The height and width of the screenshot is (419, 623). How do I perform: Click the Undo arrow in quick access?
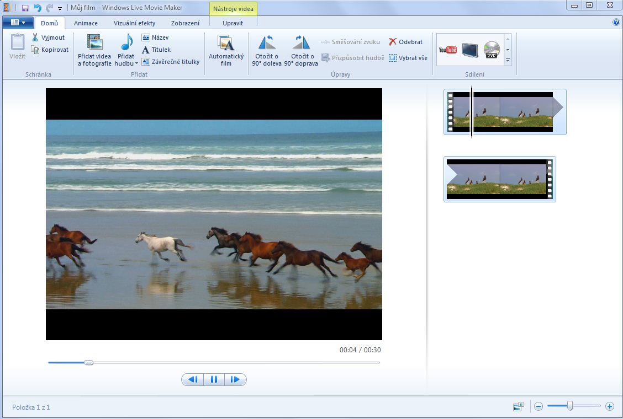pyautogui.click(x=37, y=8)
